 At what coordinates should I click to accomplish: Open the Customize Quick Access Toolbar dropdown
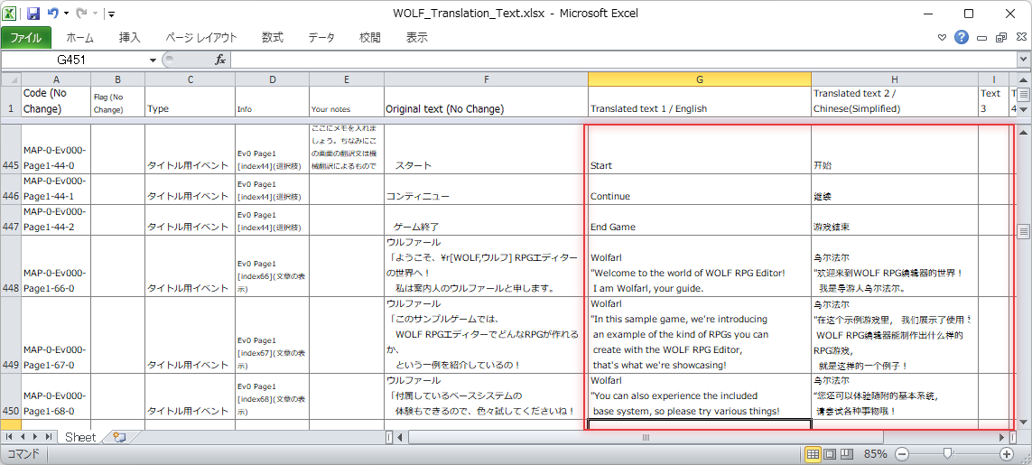111,14
